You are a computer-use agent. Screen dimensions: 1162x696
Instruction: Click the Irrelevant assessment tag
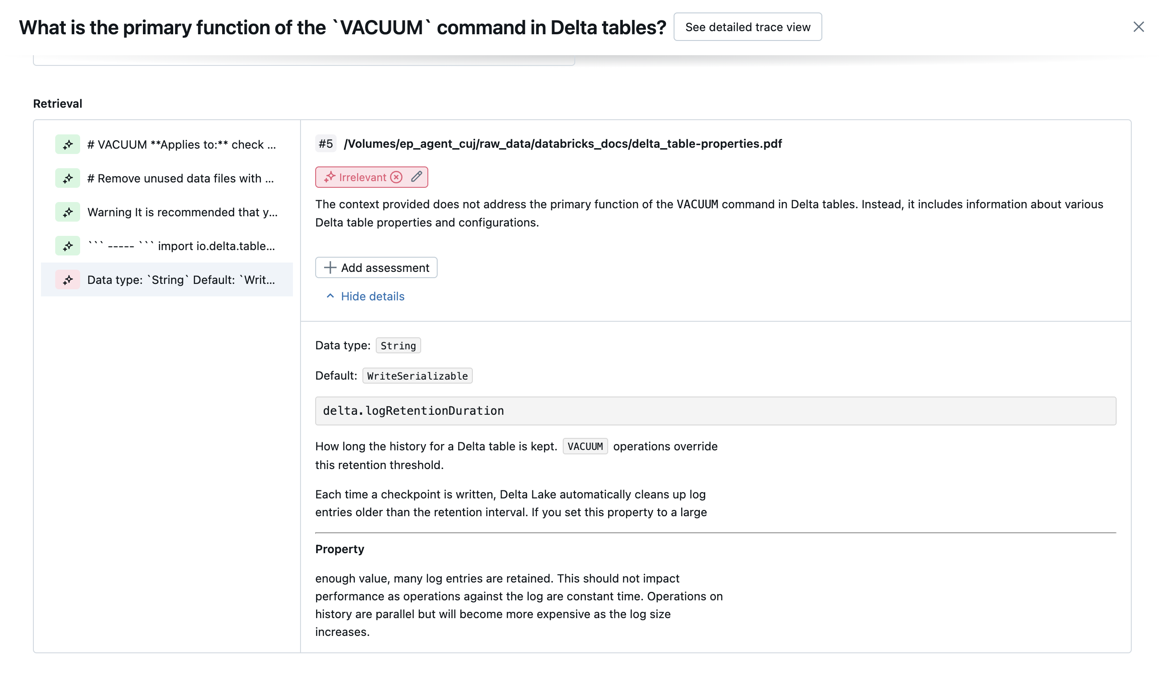(x=357, y=177)
